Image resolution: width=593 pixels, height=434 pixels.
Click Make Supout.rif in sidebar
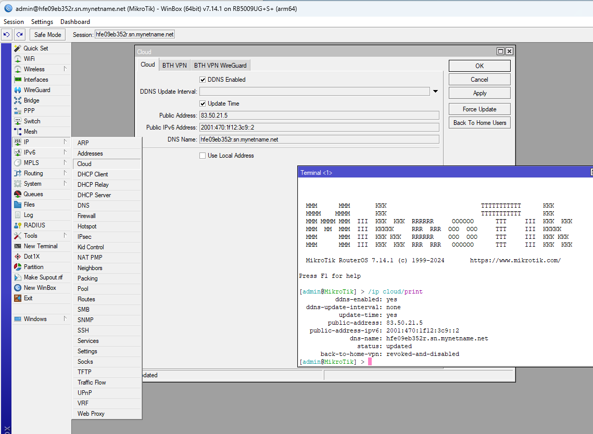[x=43, y=277]
